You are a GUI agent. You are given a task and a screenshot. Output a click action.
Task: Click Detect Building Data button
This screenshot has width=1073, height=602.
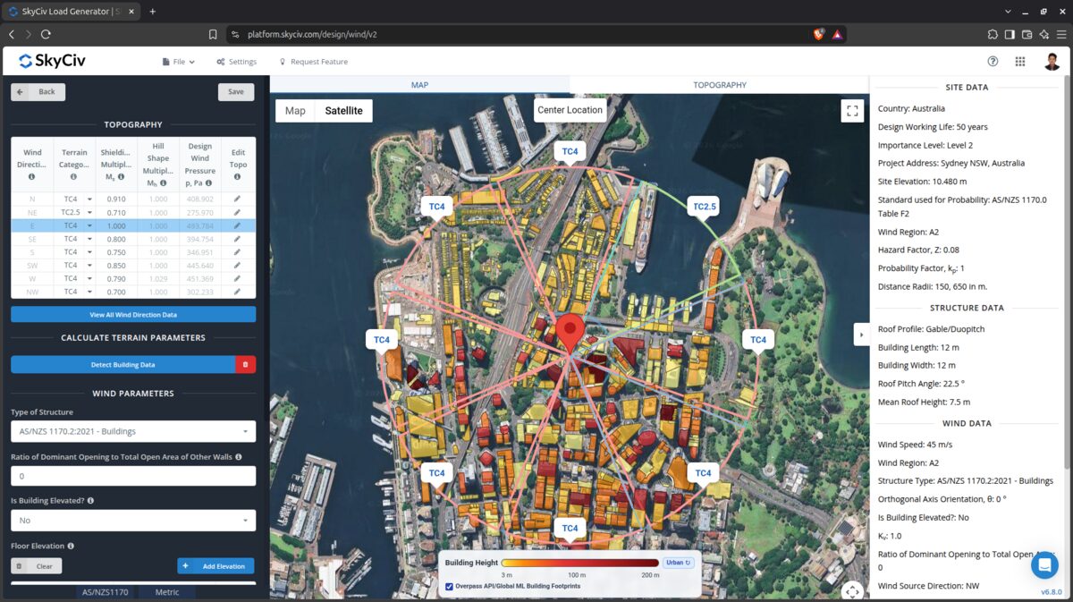click(123, 365)
